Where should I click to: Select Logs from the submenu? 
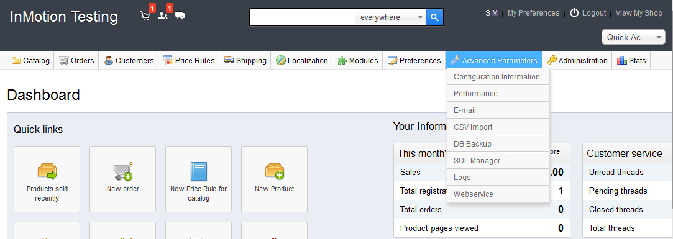pyautogui.click(x=498, y=177)
